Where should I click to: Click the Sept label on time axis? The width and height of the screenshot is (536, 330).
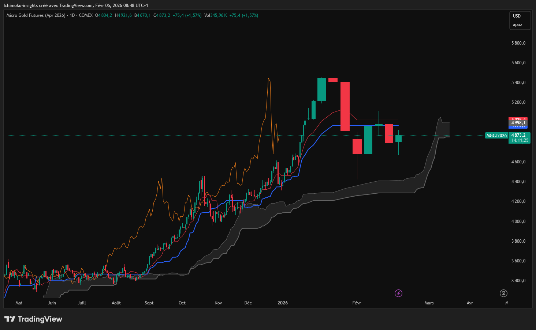pos(149,303)
